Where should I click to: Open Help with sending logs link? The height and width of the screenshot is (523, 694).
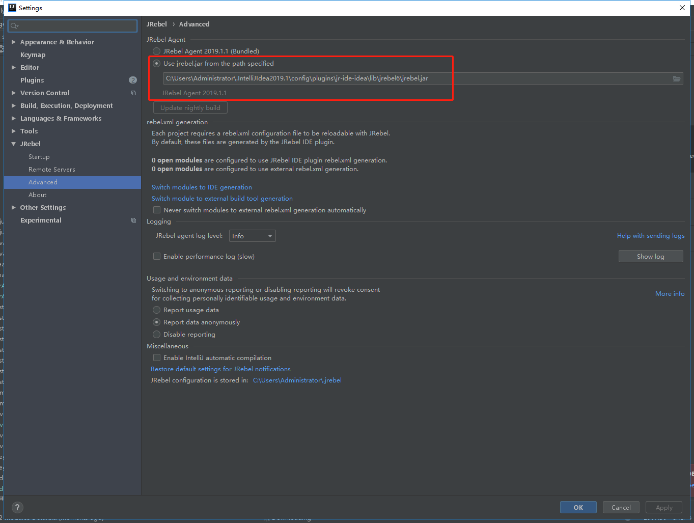pyautogui.click(x=651, y=235)
